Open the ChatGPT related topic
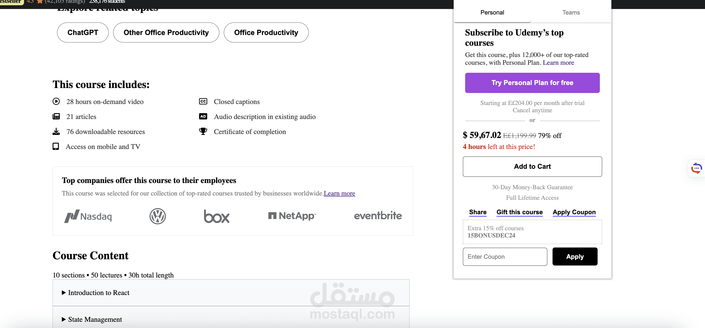The height and width of the screenshot is (328, 705). [83, 32]
